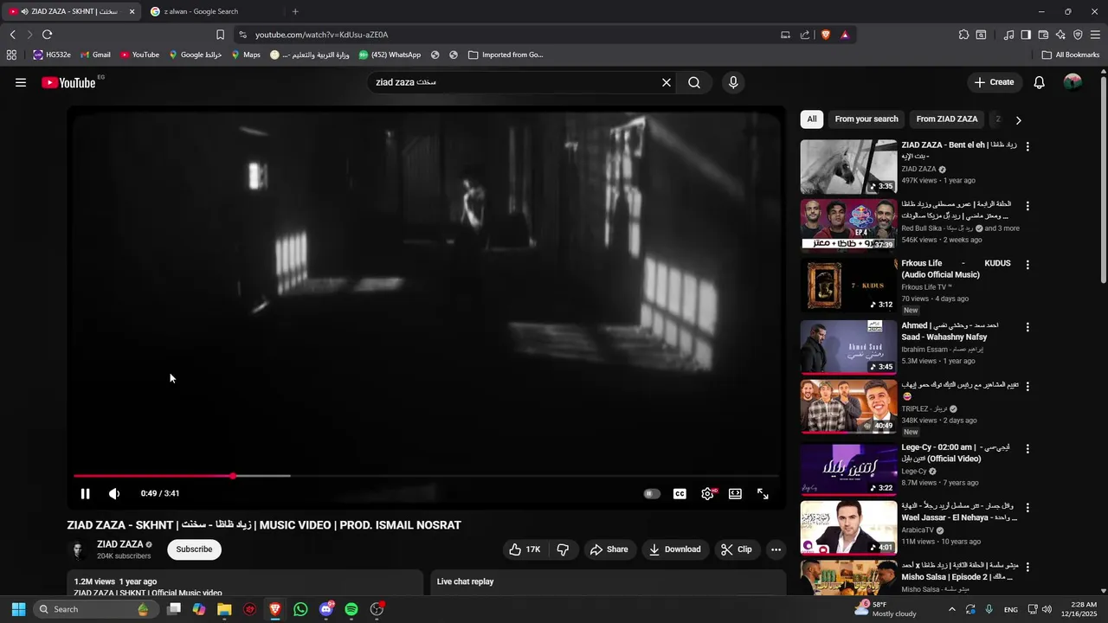Open the YouTube notifications bell
1108x623 pixels.
tap(1040, 82)
